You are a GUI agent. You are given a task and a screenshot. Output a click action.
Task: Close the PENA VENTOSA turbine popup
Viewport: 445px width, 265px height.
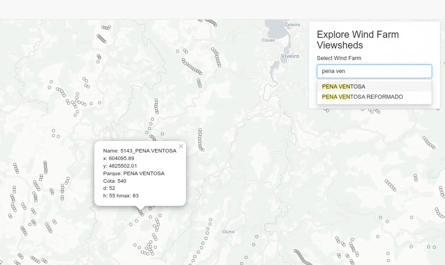(181, 146)
